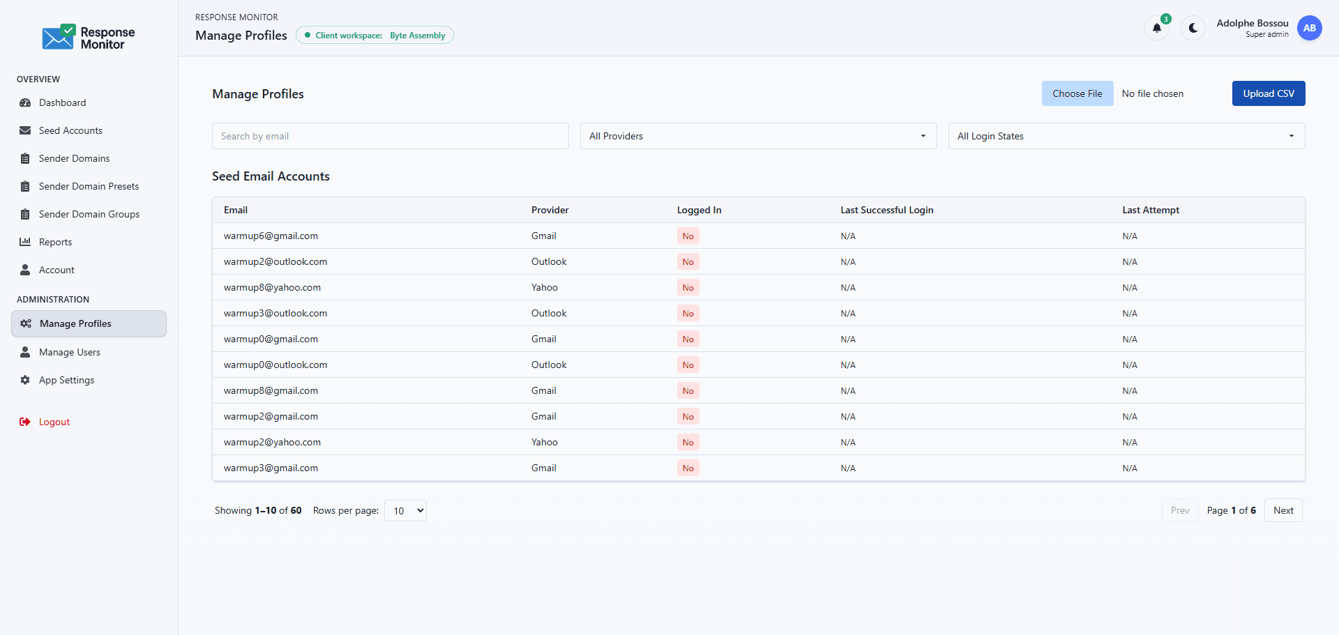The width and height of the screenshot is (1339, 635).
Task: Open Reports via the bar chart icon
Action: point(25,242)
